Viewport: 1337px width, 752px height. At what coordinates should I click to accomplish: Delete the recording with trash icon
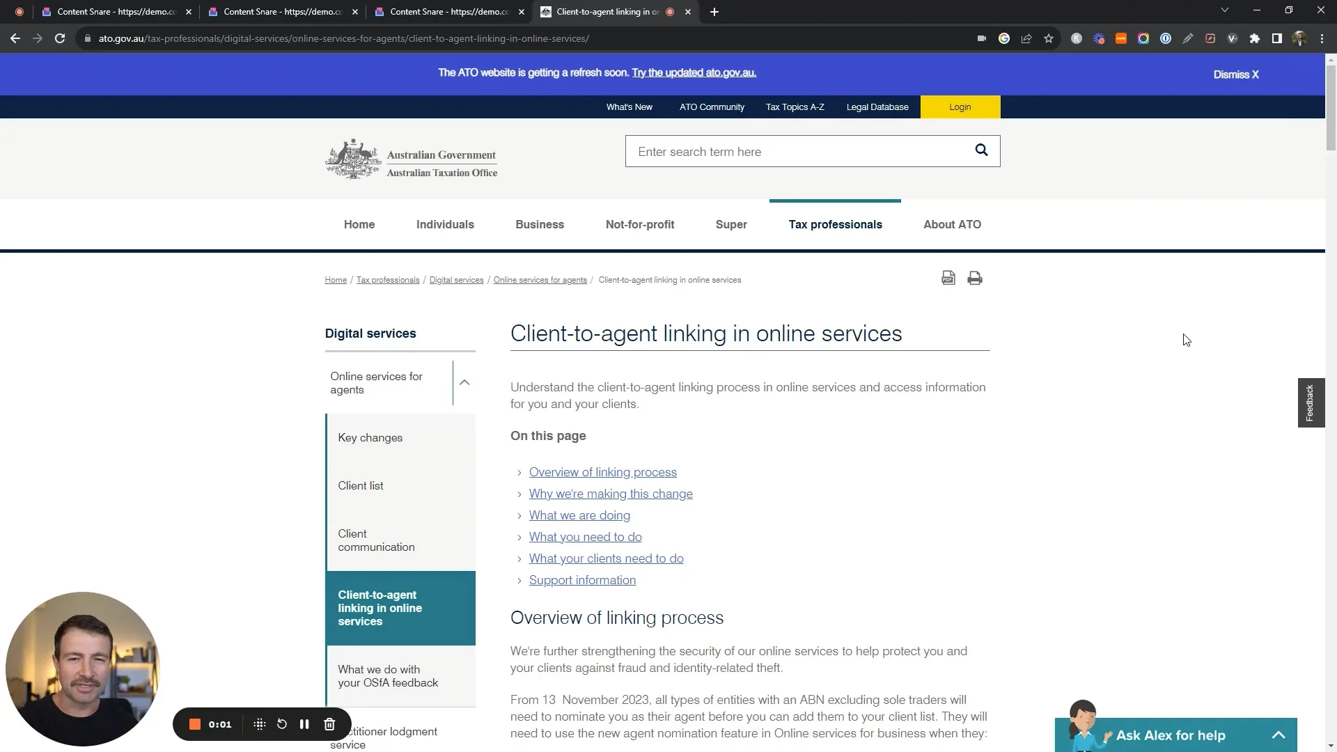click(329, 724)
